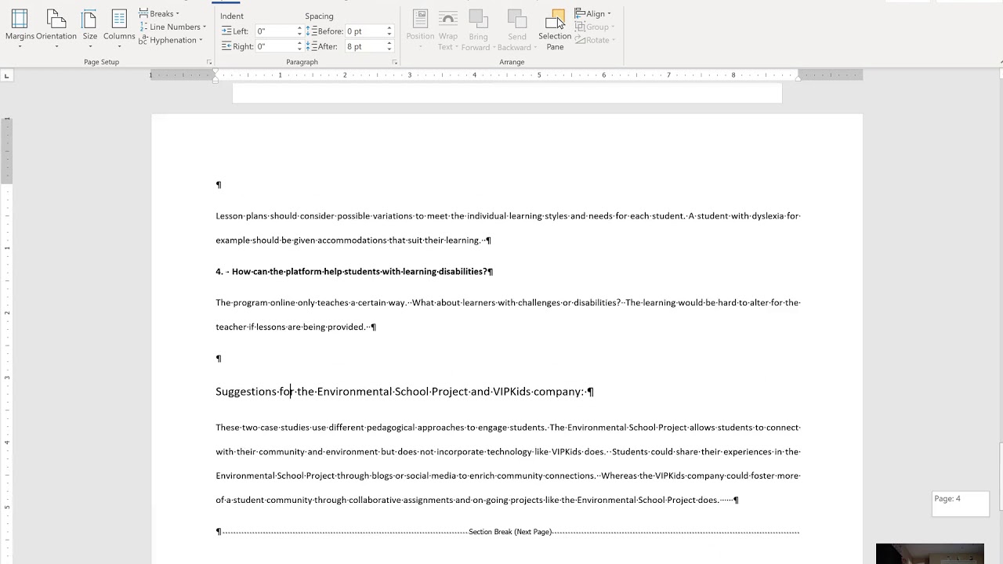The height and width of the screenshot is (564, 1003).
Task: Adjust the Spacing After stepper arrows
Action: 389,46
